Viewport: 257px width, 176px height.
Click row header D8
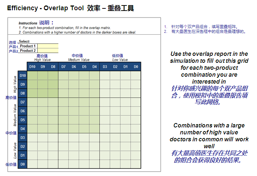[x=23, y=93]
